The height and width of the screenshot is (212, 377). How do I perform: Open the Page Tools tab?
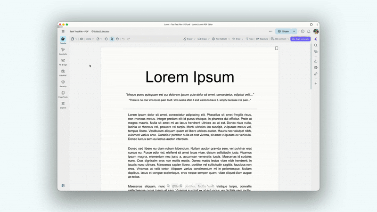63,94
